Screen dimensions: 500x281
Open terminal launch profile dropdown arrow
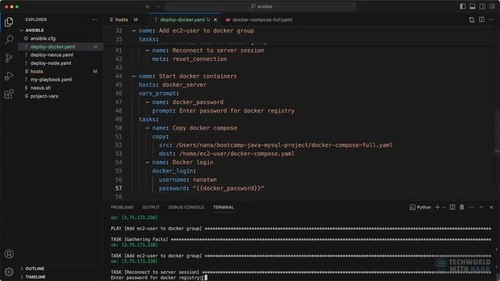coord(443,208)
